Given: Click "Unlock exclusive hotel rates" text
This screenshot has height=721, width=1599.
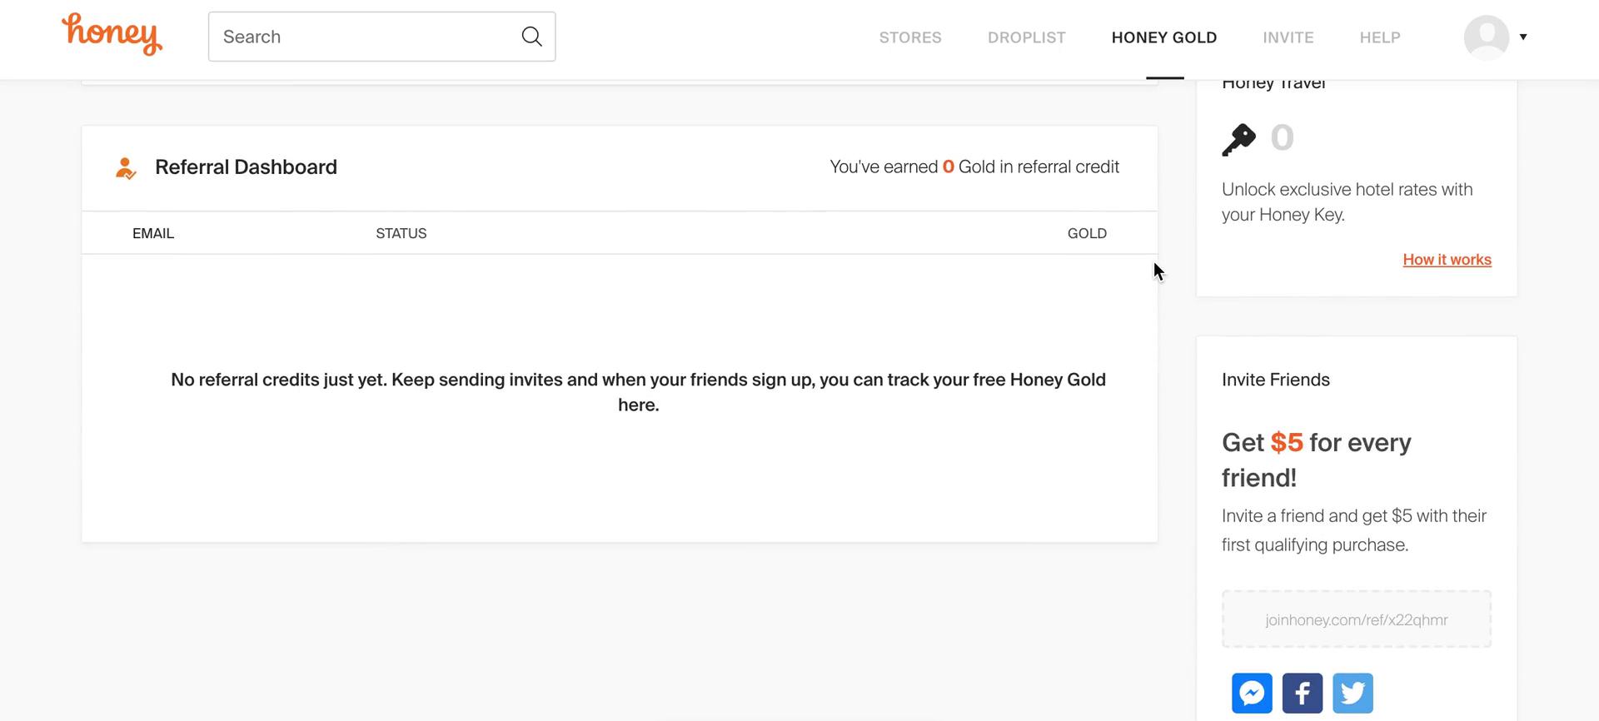Looking at the screenshot, I should coord(1347,202).
